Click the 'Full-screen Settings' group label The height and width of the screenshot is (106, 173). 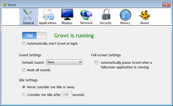(106, 55)
